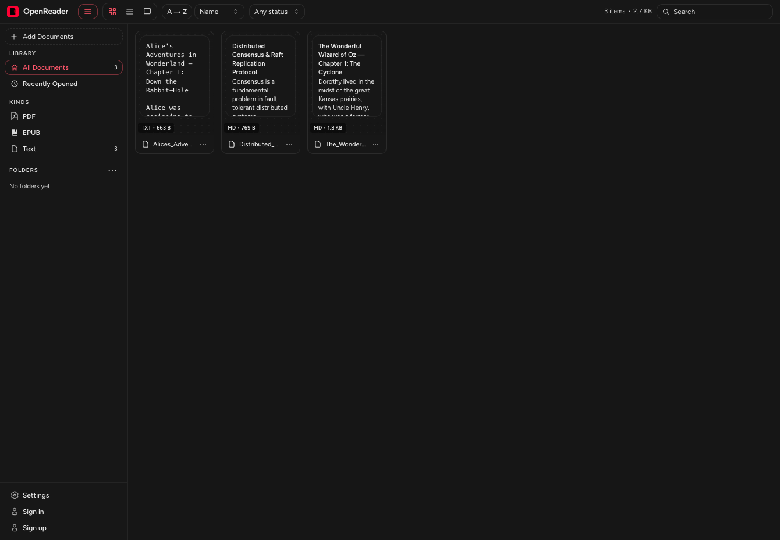Click the Sign up link

(64, 528)
